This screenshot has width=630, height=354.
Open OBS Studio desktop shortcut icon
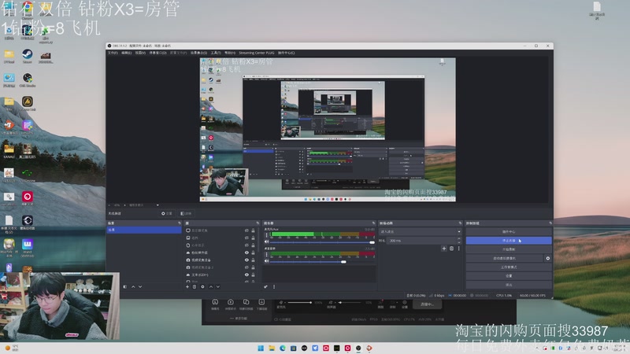point(28,80)
